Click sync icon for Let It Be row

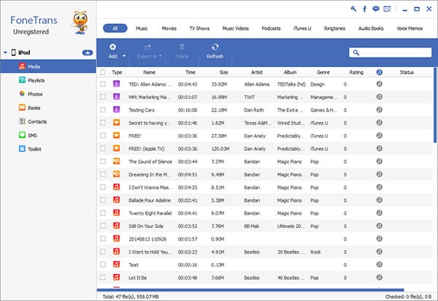pos(379,277)
